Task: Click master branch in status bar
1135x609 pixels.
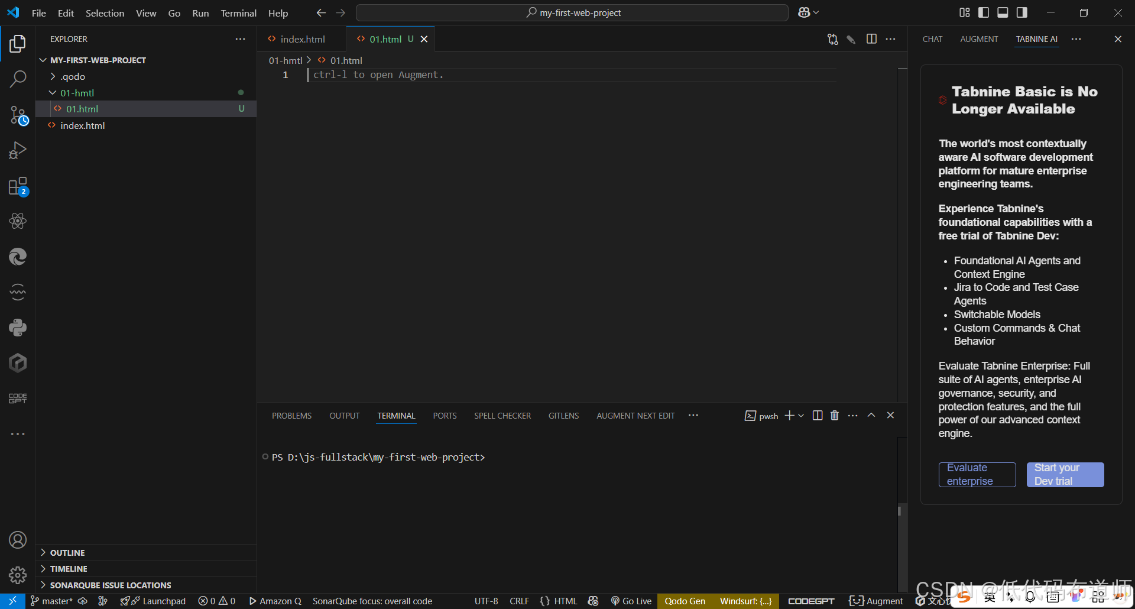Action: point(51,601)
